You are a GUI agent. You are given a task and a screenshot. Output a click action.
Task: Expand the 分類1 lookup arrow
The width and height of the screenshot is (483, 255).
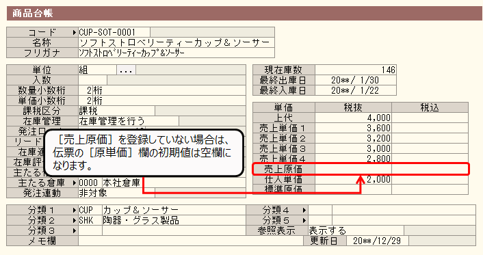click(x=75, y=210)
